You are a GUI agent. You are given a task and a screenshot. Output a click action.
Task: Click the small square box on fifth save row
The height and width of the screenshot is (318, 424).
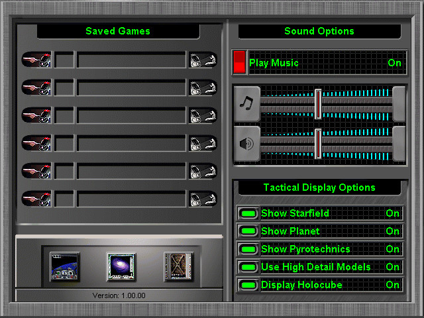(x=64, y=171)
